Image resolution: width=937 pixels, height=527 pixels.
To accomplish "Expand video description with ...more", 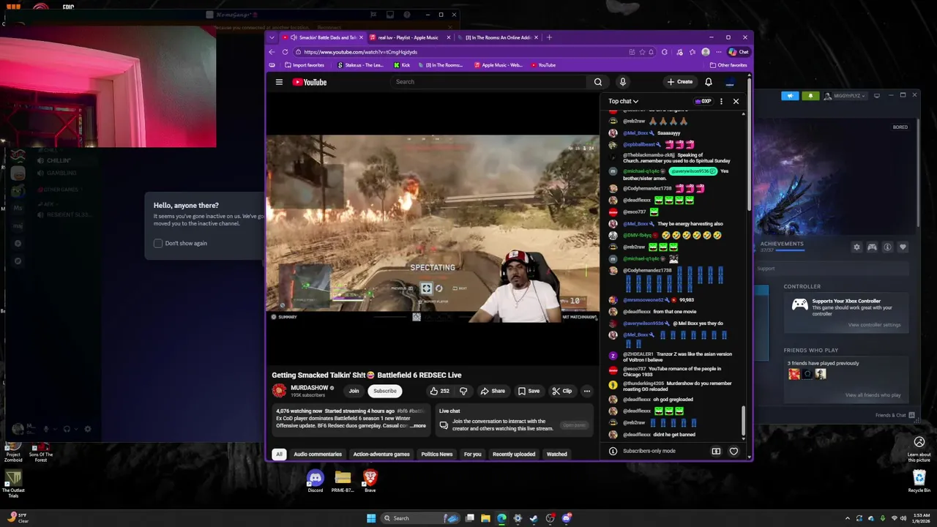I will 418,426.
